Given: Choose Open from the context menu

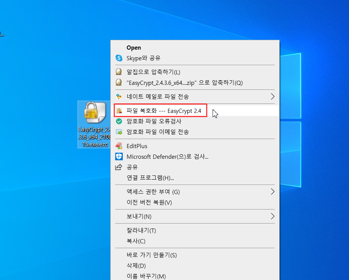Looking at the screenshot, I should [x=195, y=48].
